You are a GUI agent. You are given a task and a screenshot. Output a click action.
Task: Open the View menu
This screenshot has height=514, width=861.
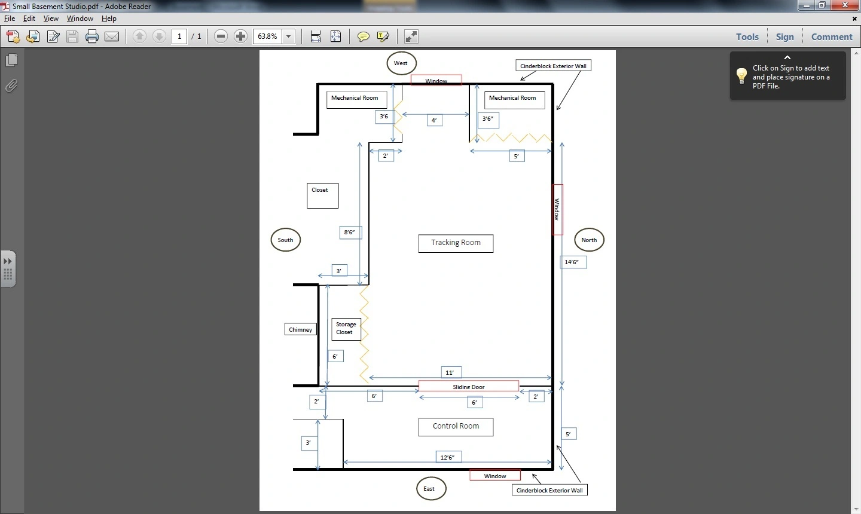(x=51, y=19)
